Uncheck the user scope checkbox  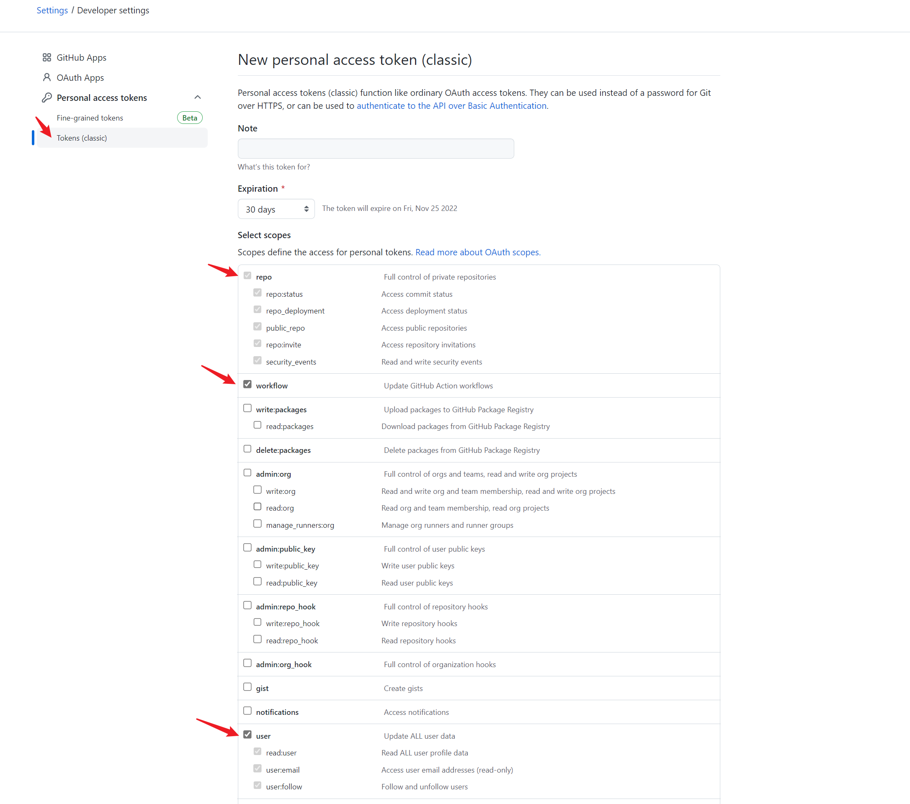247,735
